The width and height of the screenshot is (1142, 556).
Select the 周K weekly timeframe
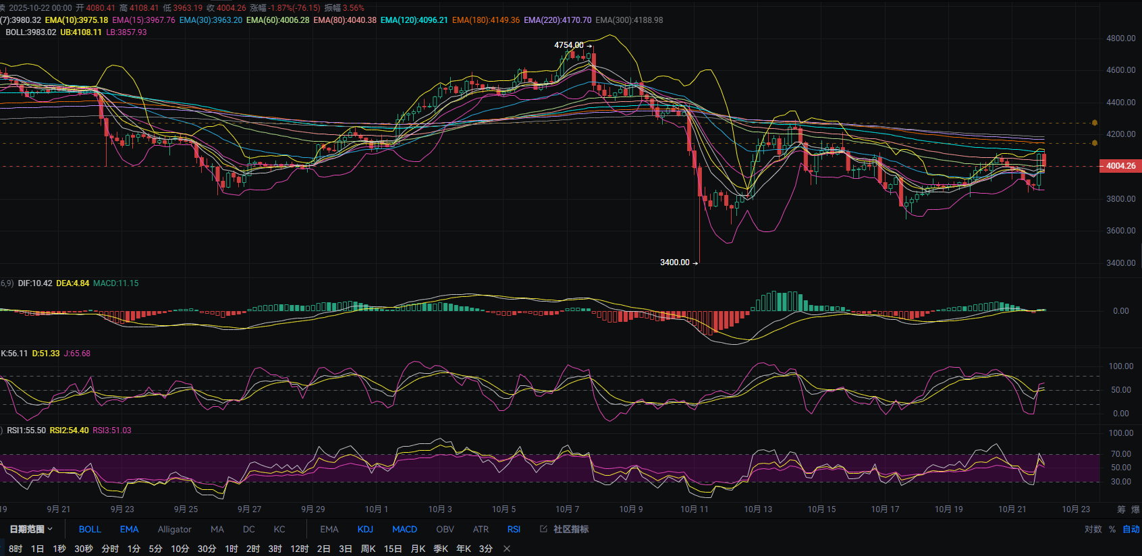(x=368, y=549)
